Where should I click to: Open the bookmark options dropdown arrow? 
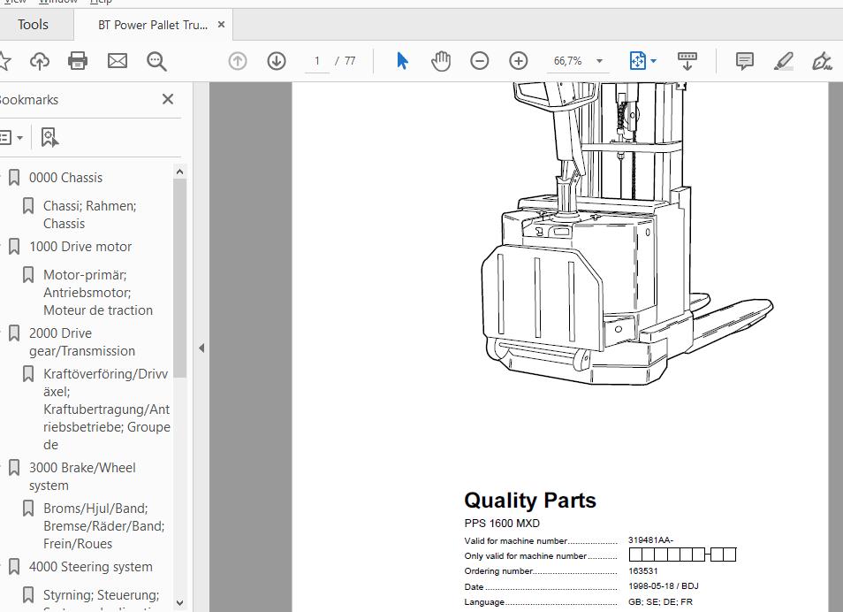click(x=20, y=138)
